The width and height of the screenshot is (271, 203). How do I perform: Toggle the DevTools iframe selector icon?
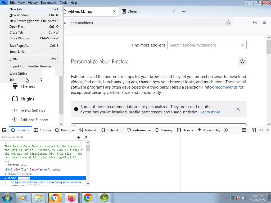click(244, 130)
